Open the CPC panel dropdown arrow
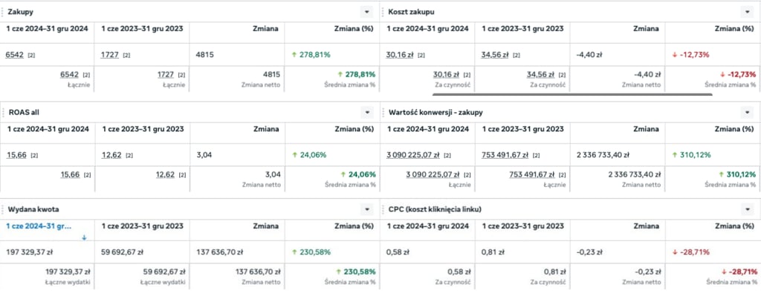The width and height of the screenshot is (761, 299). click(x=747, y=209)
